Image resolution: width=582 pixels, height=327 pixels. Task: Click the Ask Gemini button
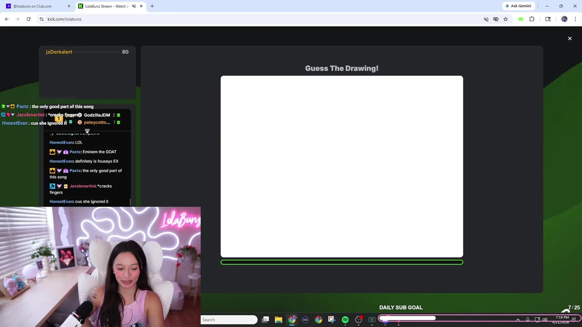(x=518, y=6)
